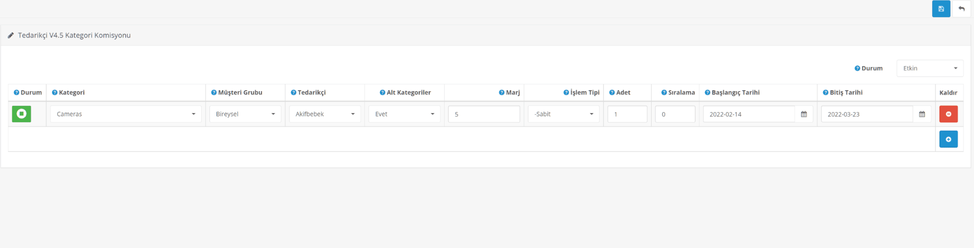Click help icon next to Marj header

(502, 93)
